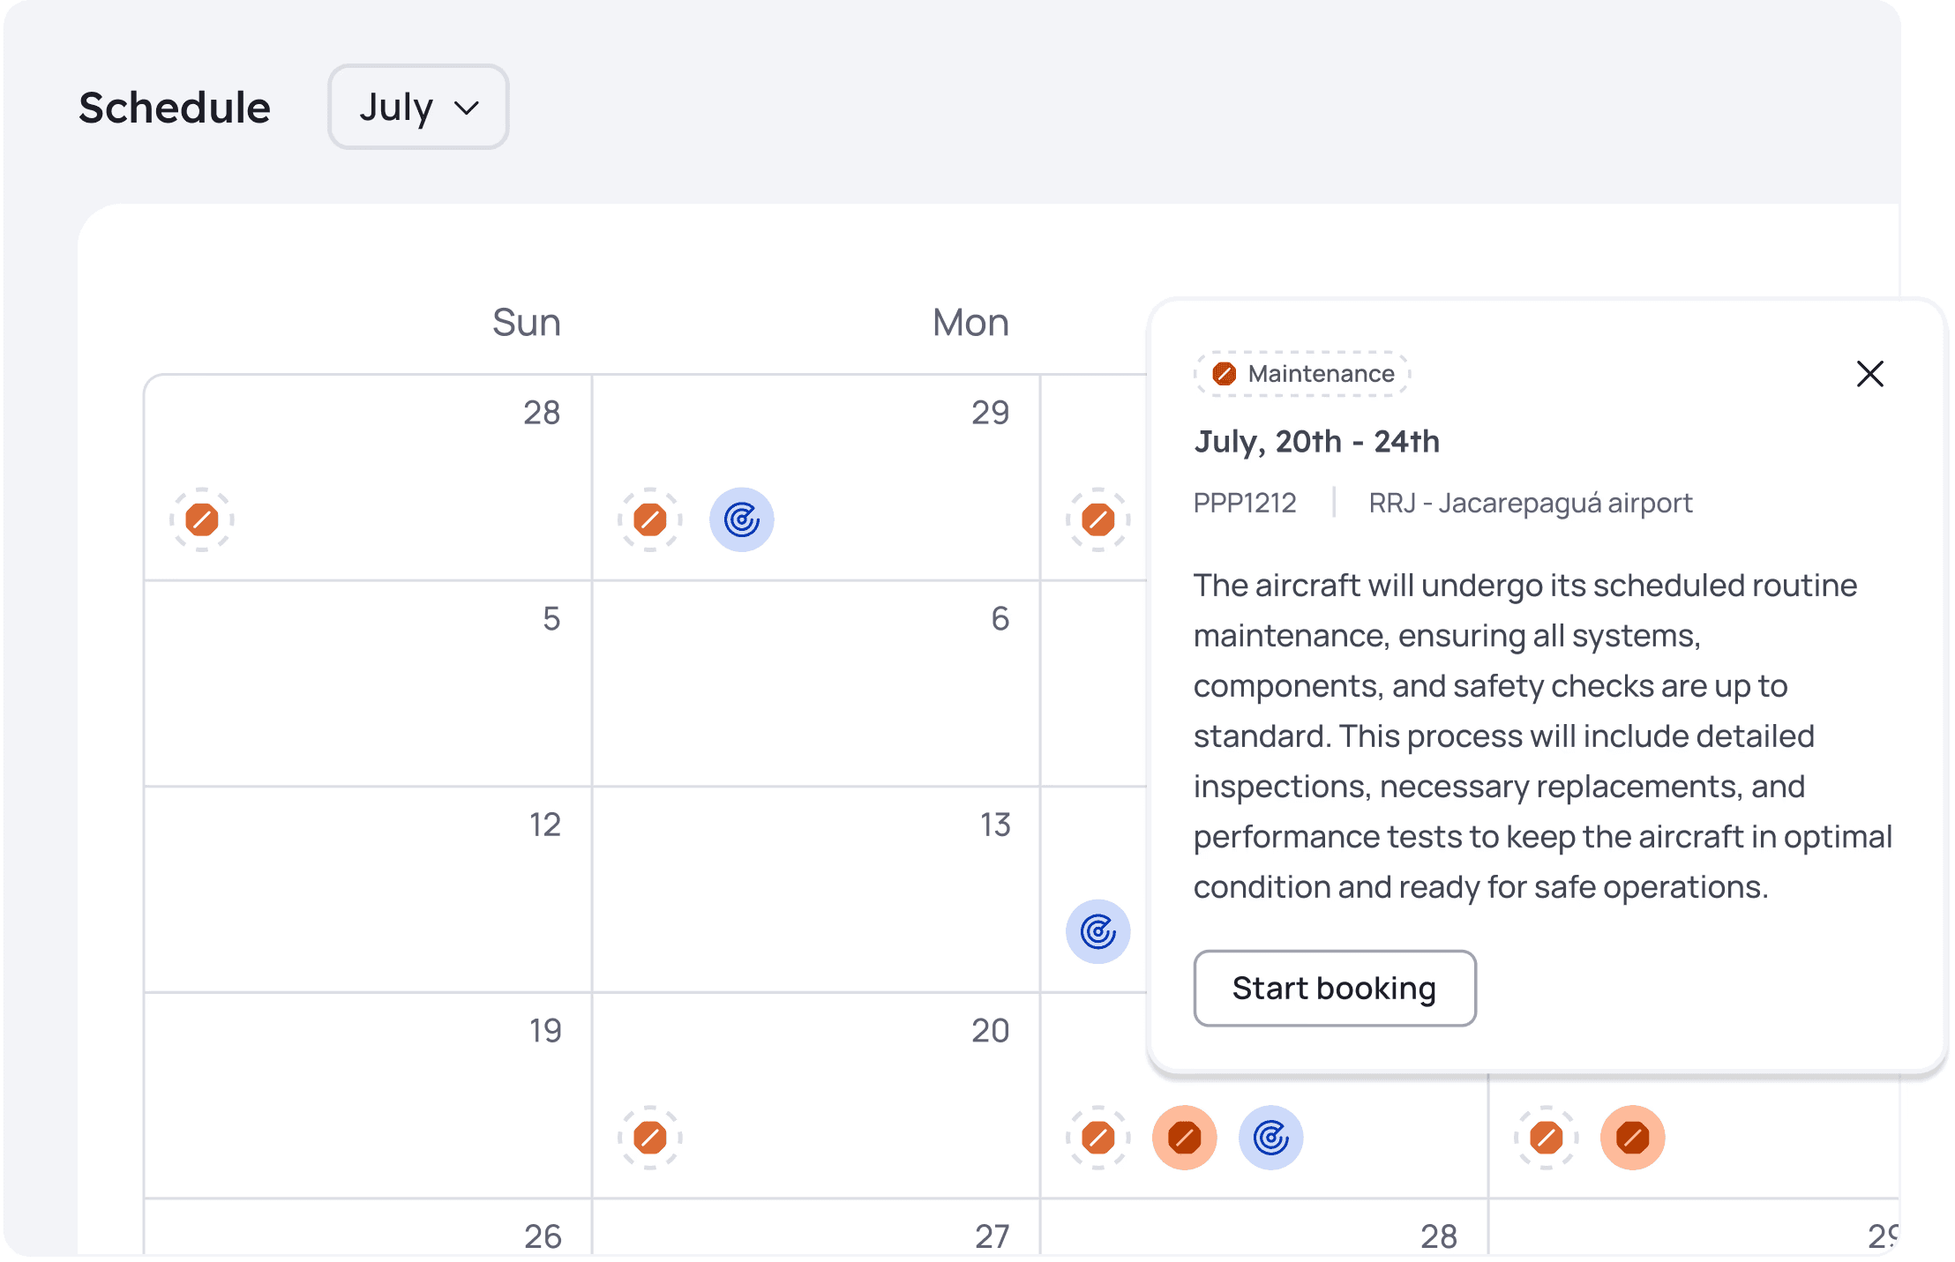Click the Mon column header
This screenshot has height=1262, width=1955.
[x=970, y=323]
